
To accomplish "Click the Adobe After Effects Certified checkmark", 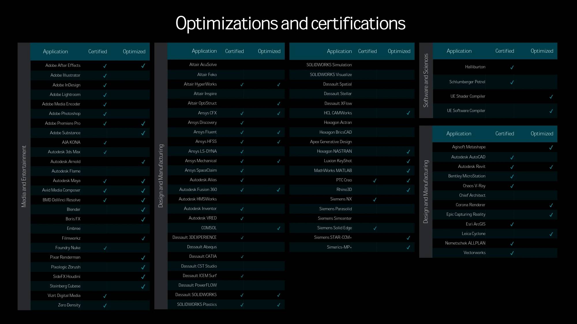I will pos(105,66).
